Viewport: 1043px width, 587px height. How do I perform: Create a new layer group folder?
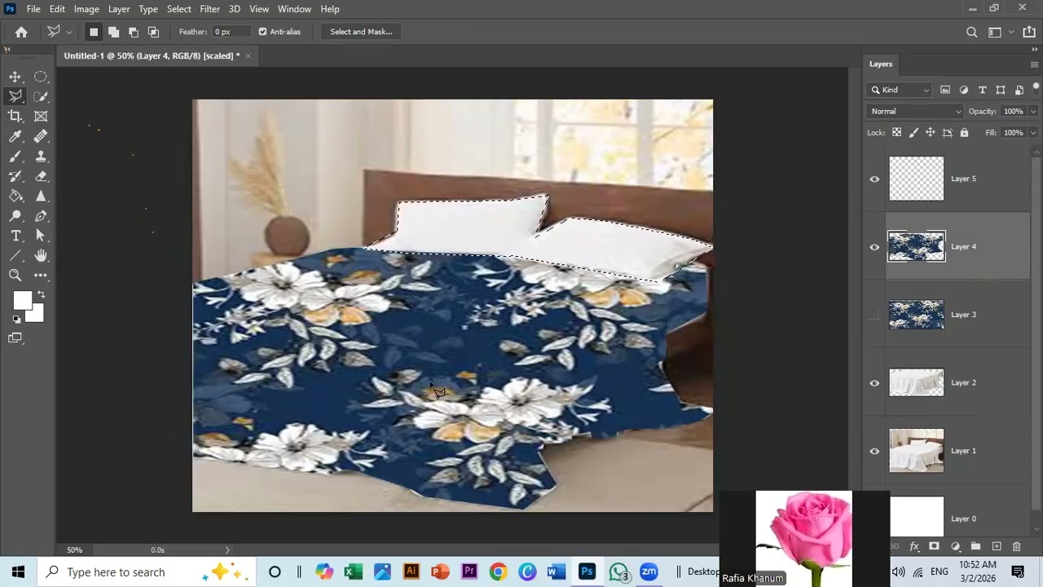[975, 546]
